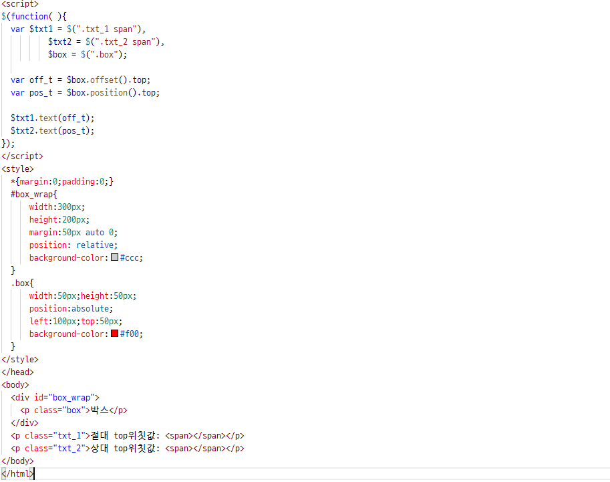Viewport: 610px width, 482px height.
Task: Click the $txt1.text(off_t); line
Action: pos(52,118)
